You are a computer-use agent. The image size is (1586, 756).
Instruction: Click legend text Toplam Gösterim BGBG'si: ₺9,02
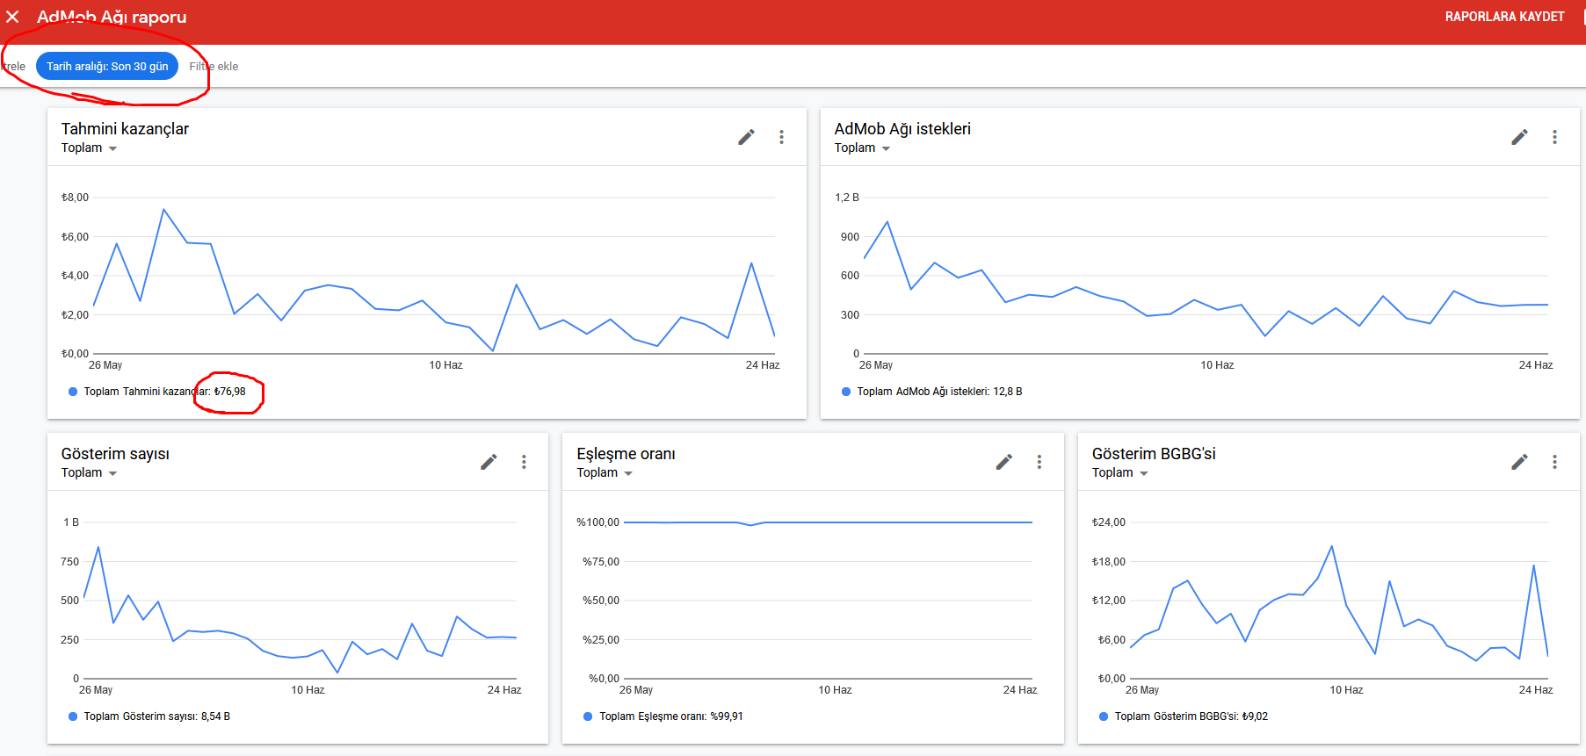(x=1191, y=716)
